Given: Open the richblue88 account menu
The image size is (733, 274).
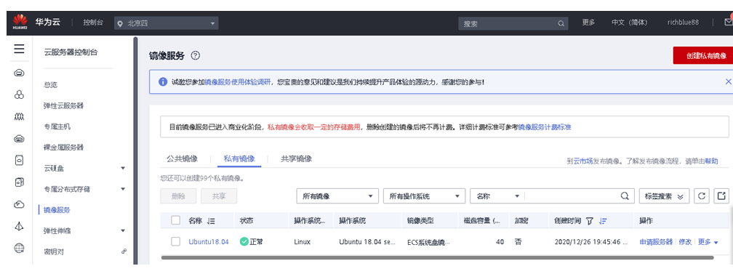Looking at the screenshot, I should (683, 23).
